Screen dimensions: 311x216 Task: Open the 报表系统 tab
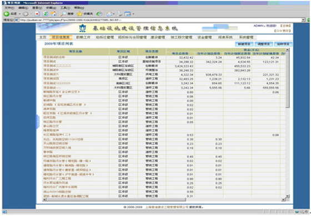pyautogui.click(x=225, y=37)
